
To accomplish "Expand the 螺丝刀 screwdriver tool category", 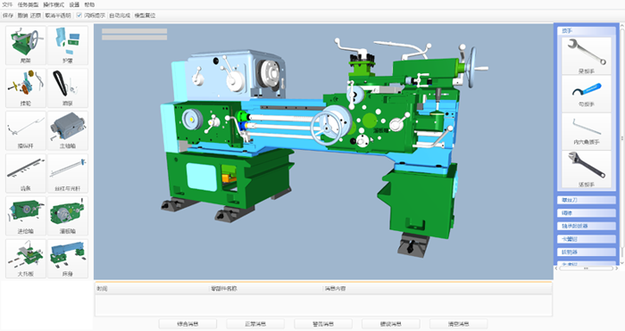I will [x=587, y=200].
